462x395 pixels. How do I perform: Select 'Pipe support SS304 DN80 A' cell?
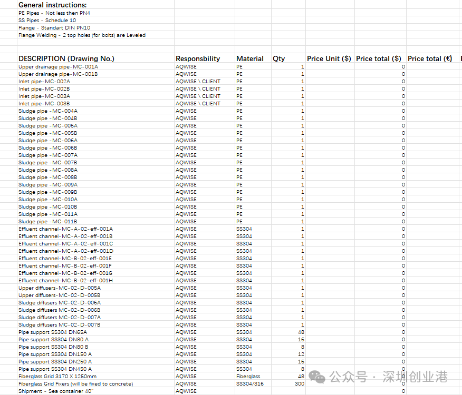pyautogui.click(x=95, y=339)
